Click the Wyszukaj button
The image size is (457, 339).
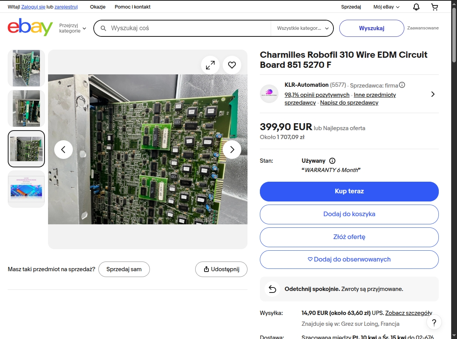[x=372, y=28]
